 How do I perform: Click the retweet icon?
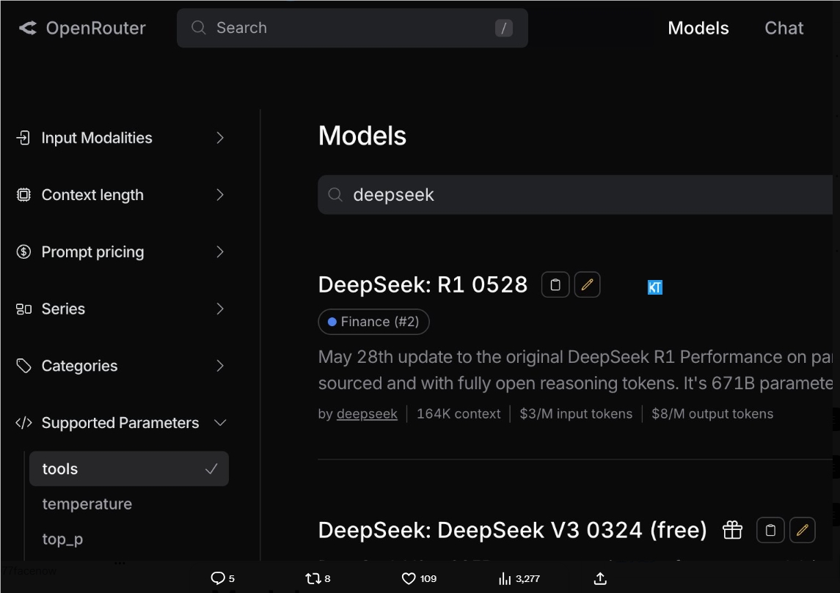313,578
